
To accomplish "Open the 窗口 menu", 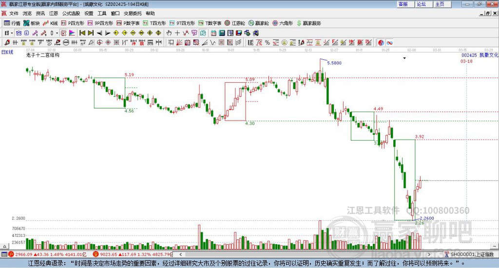I will pos(115,13).
